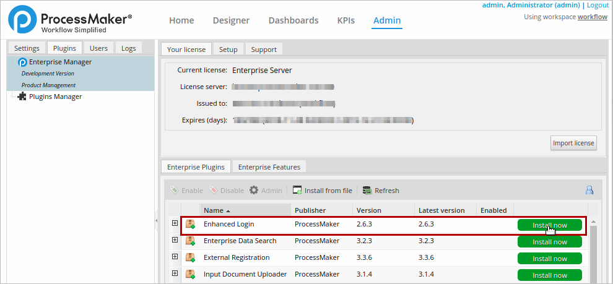Screen dimensions: 613x284
Task: Click the Enhanced Login package icon
Action: tap(191, 225)
